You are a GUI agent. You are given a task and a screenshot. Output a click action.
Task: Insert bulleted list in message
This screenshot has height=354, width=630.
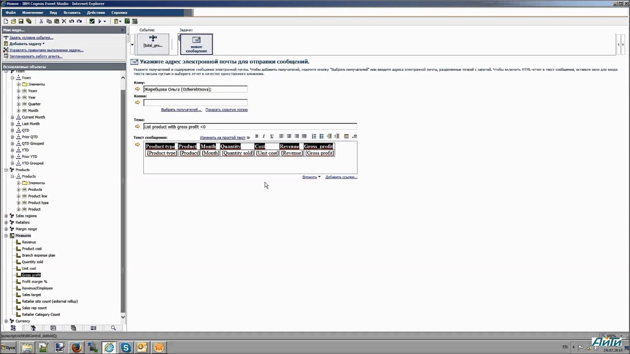click(321, 136)
